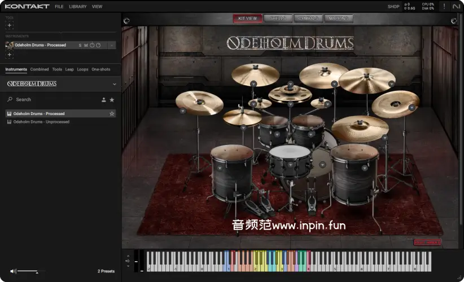Load the Odeholm Drums - Unprocessed preset
464x282 pixels.
pos(60,122)
